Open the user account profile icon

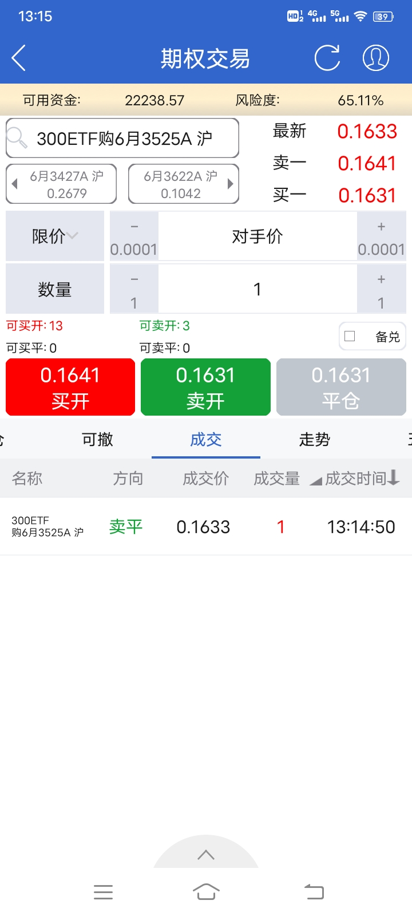click(376, 58)
